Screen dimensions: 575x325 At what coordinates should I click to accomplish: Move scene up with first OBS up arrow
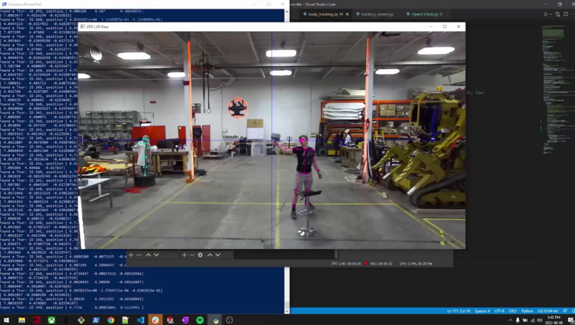click(148, 254)
